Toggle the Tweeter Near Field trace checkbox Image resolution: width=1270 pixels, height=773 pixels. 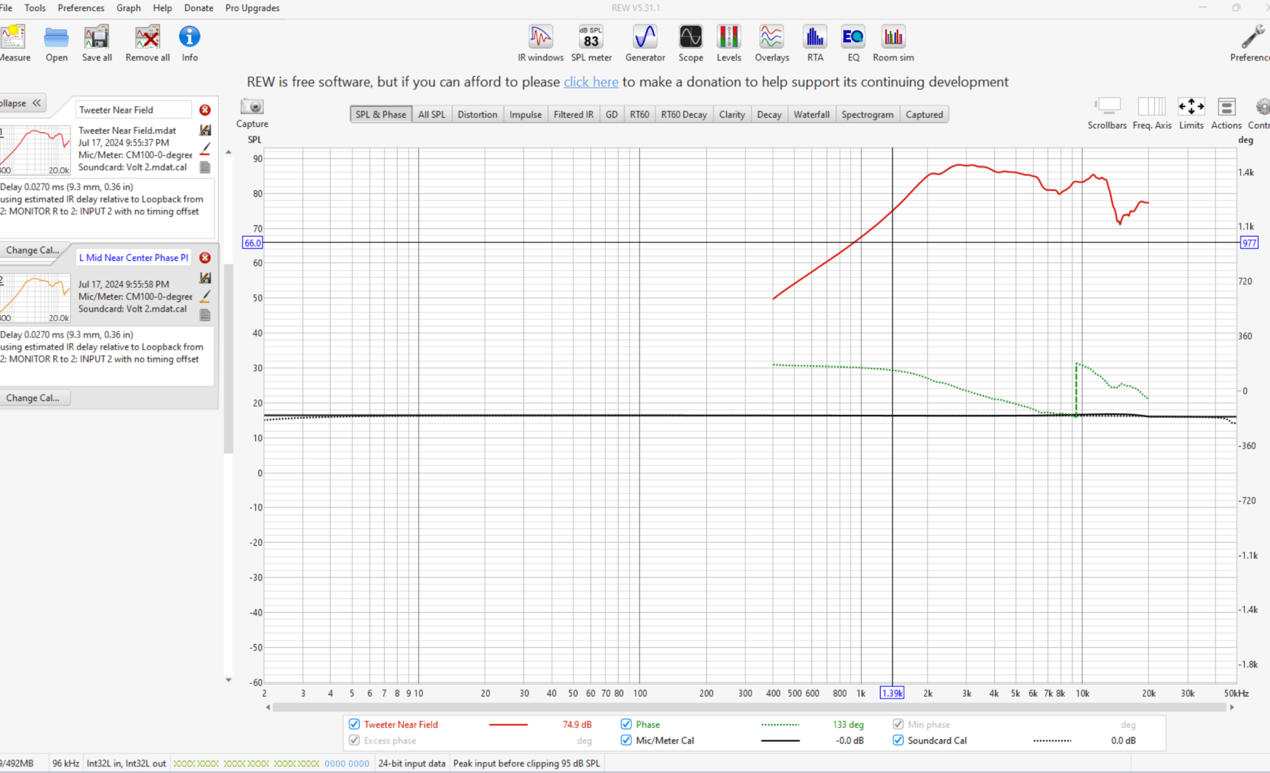tap(354, 724)
